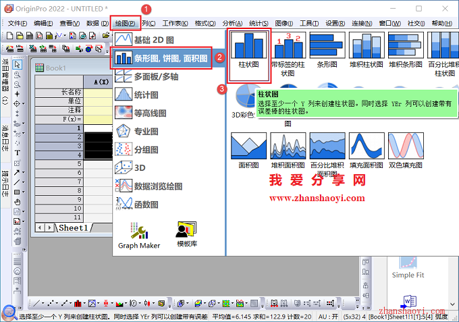Click the AU : 开 status bar entry

coord(328,317)
